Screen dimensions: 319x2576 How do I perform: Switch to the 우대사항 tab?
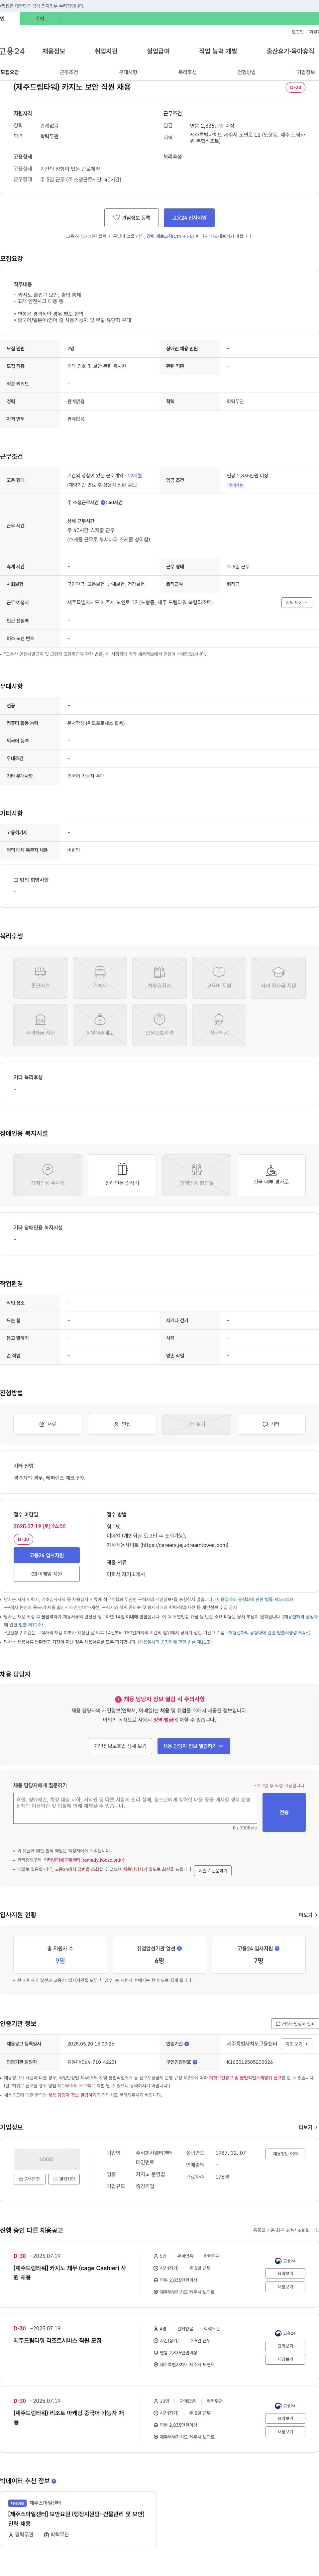128,72
